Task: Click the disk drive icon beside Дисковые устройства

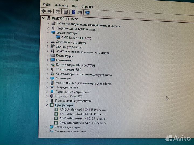Action: click(53, 42)
